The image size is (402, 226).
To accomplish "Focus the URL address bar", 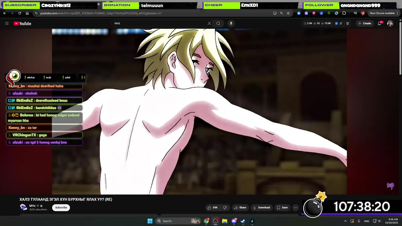I will point(154,13).
